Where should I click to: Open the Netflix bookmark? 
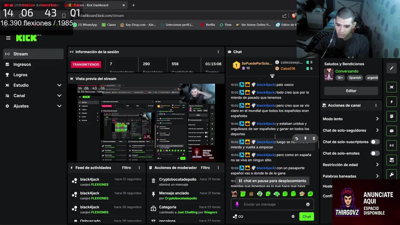(207, 25)
